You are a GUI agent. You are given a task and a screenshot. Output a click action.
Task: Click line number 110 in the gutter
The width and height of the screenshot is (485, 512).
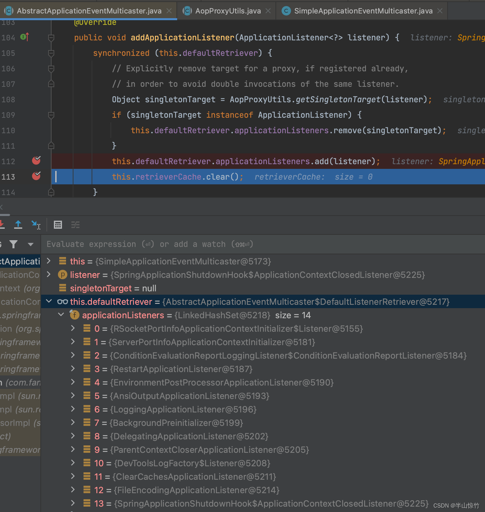[8, 131]
